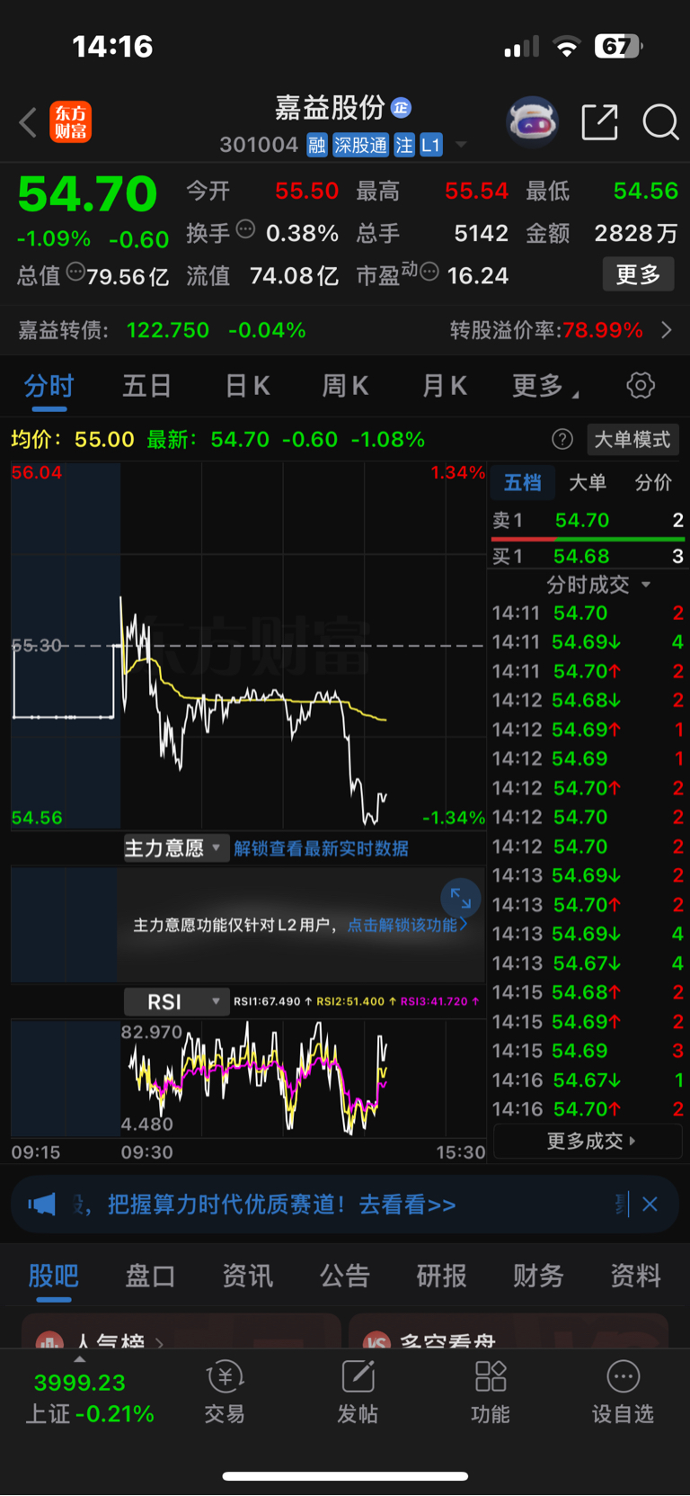The image size is (690, 1496).
Task: Tap the help question mark icon
Action: [562, 439]
